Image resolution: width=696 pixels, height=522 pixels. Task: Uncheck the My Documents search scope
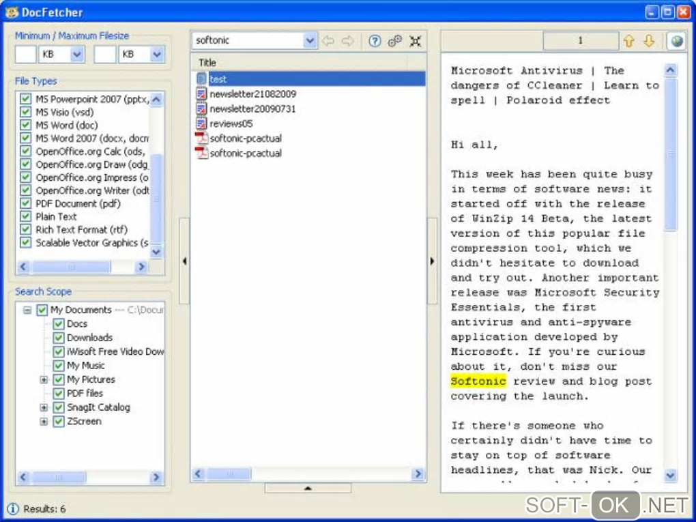42,310
